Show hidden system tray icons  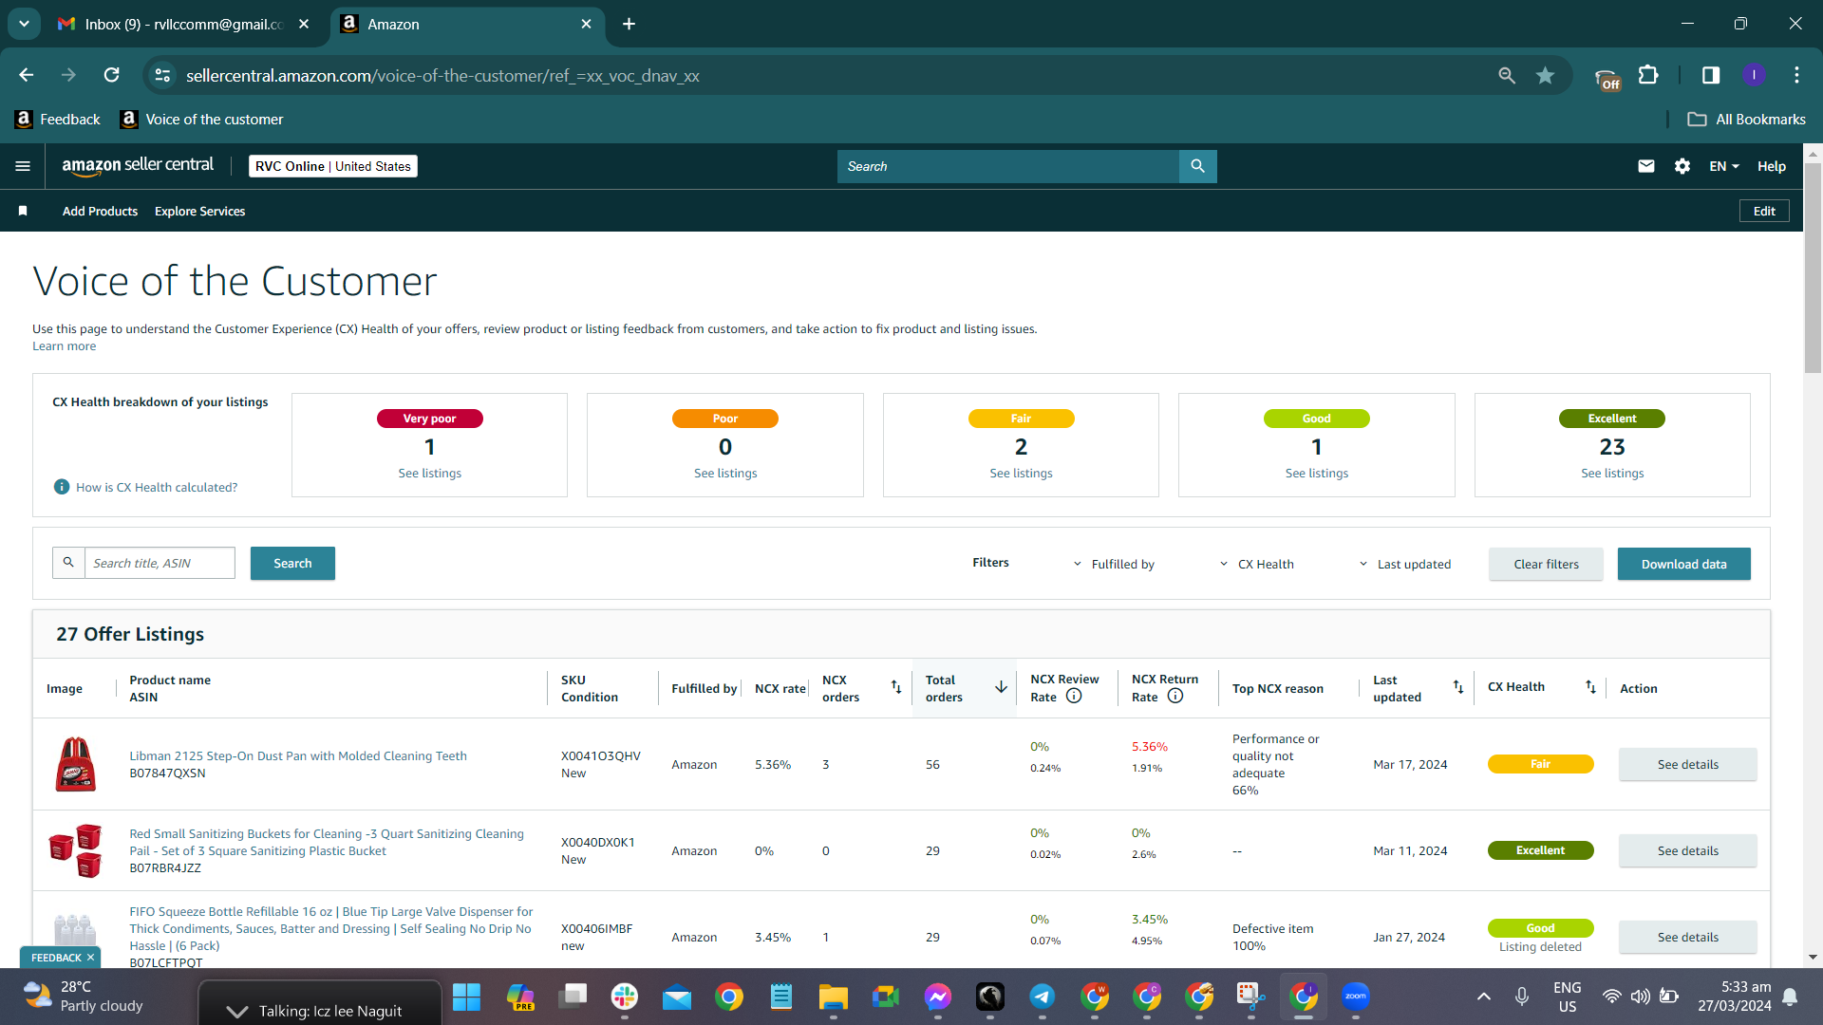tap(1484, 996)
